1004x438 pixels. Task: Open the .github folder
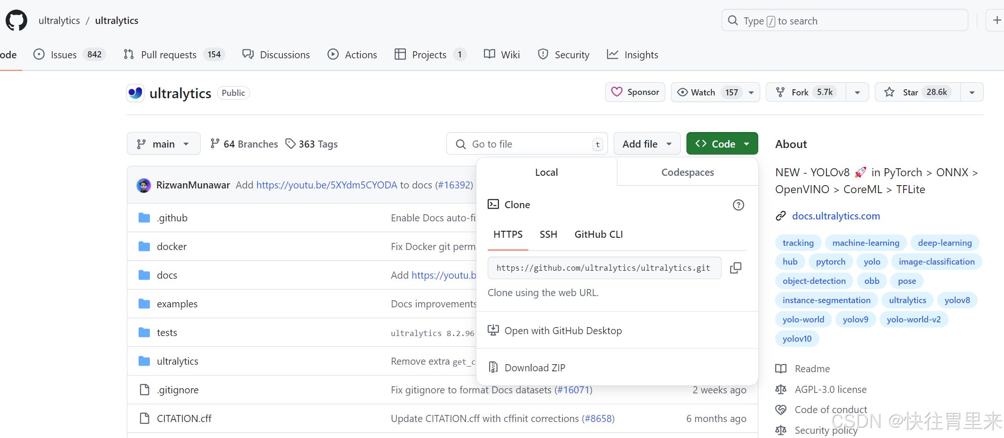point(172,218)
